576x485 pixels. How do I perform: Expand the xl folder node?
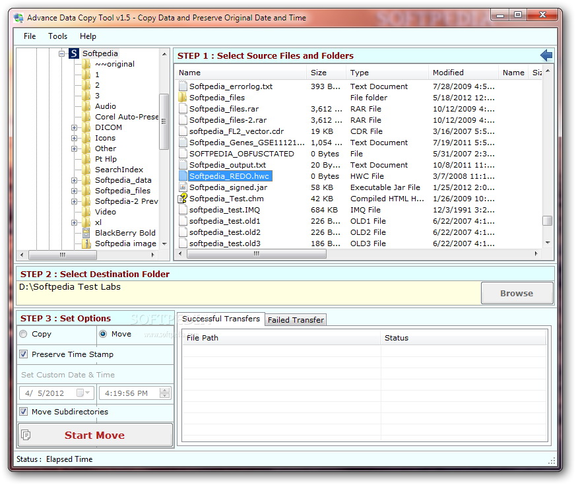click(x=74, y=222)
